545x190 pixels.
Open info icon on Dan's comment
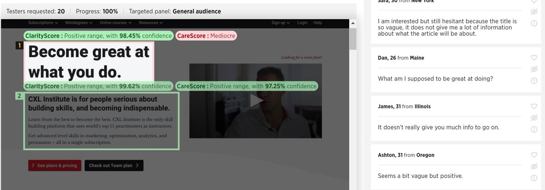534,81
